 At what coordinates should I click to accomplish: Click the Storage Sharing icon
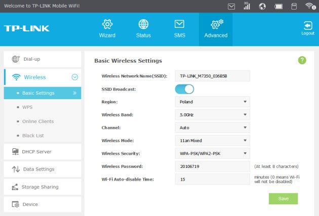[15, 187]
